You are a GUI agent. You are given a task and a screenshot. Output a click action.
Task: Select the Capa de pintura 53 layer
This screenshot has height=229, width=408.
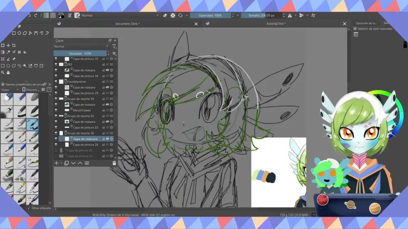[x=85, y=128]
